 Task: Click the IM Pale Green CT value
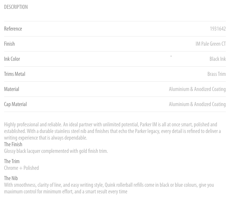(x=211, y=44)
